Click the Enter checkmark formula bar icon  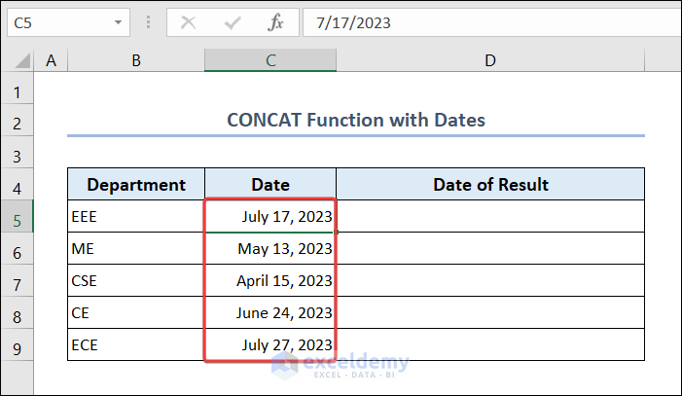point(233,22)
